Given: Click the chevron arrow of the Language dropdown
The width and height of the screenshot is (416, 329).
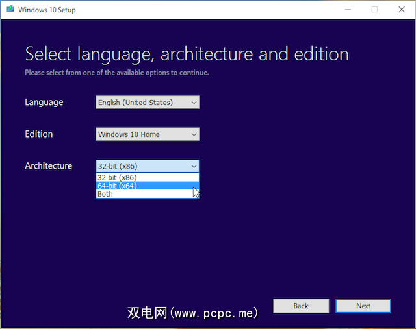Looking at the screenshot, I should (193, 103).
